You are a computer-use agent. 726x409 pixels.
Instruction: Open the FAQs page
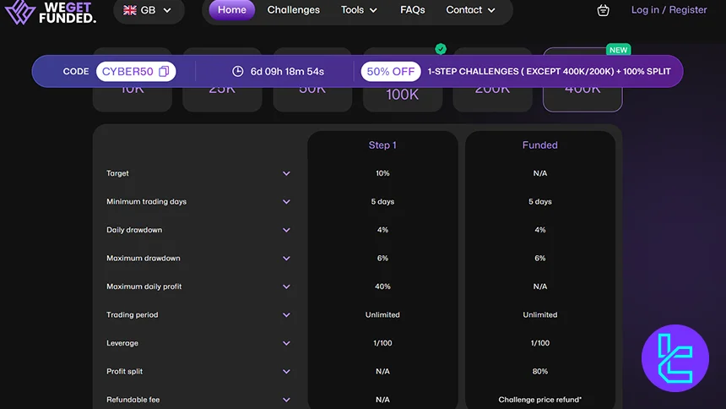point(413,10)
